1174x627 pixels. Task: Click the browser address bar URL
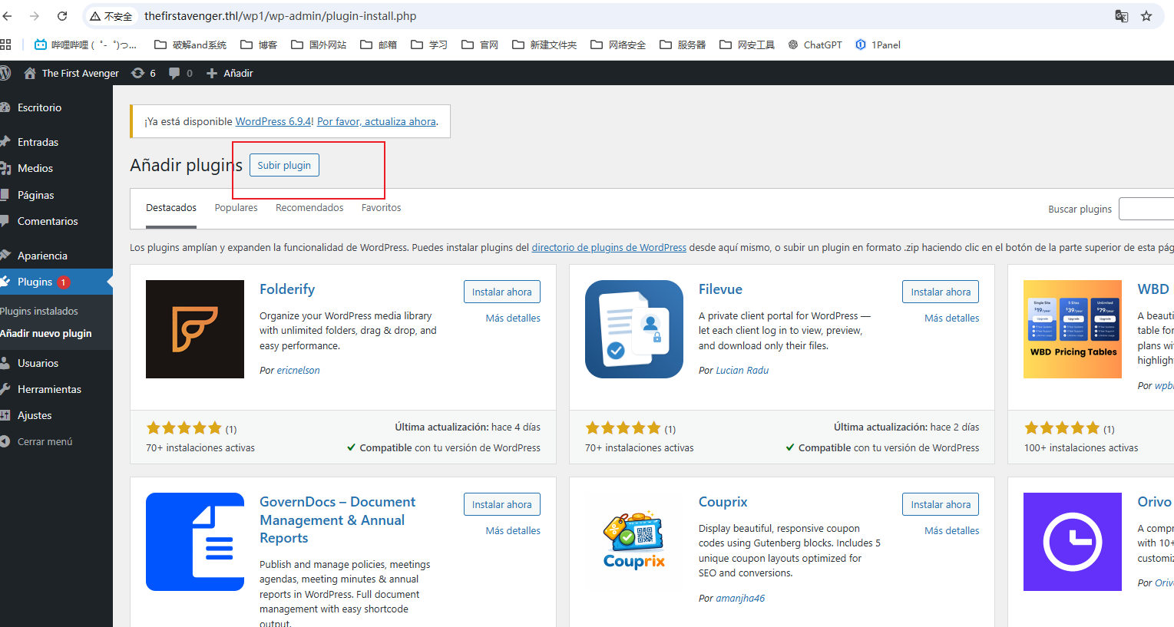pyautogui.click(x=280, y=16)
